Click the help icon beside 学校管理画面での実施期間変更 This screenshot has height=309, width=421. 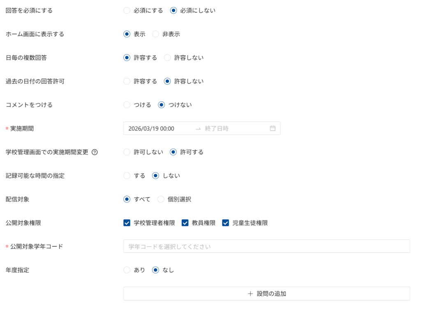95,152
